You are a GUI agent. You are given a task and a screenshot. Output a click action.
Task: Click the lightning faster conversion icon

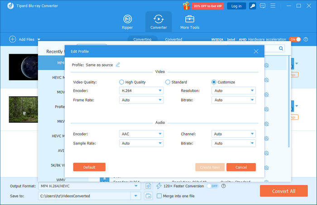coord(158,186)
